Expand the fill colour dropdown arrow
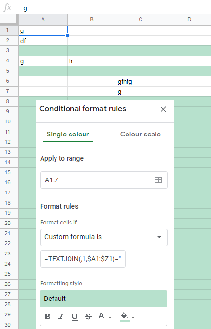The image size is (211, 329). 133,317
